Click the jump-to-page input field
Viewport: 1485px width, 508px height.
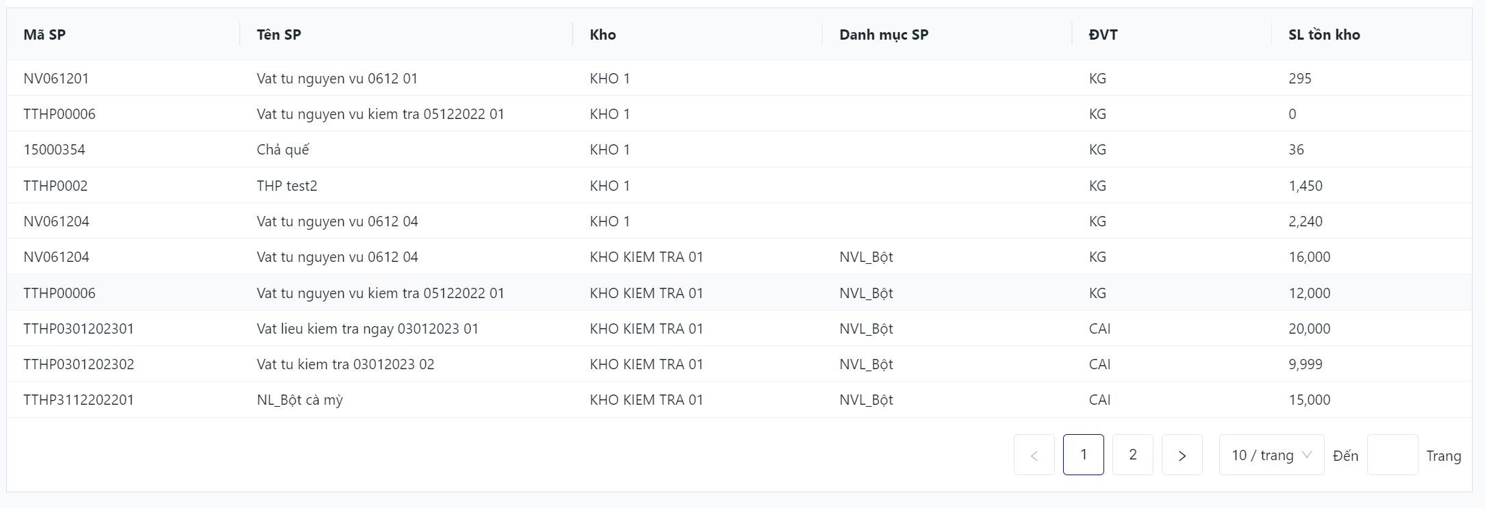click(1392, 455)
